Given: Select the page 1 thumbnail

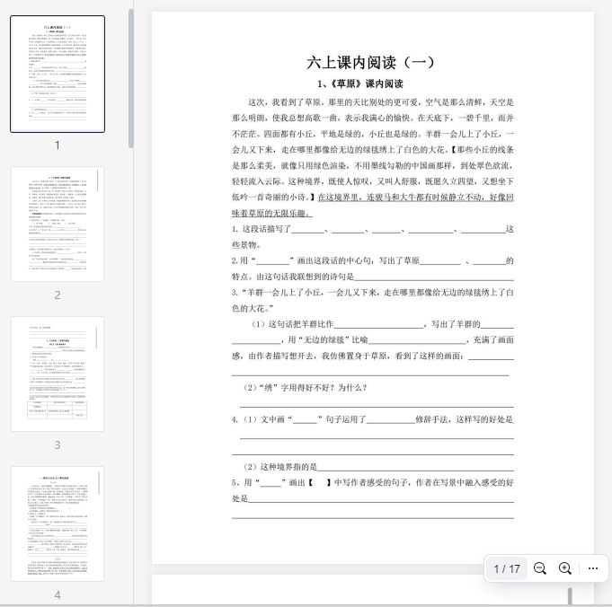Looking at the screenshot, I should point(58,74).
